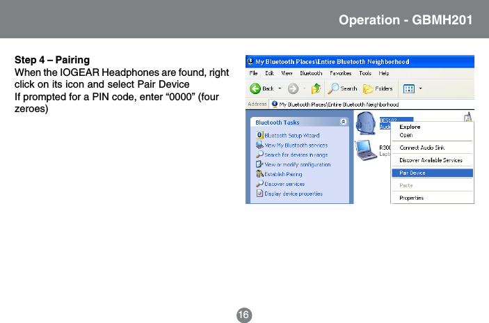489x323 pixels.
Task: Select the headset device icon
Action: tap(366, 124)
